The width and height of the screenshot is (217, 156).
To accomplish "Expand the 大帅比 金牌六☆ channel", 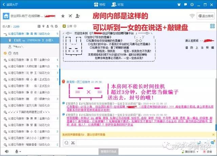I will pos(5,66).
